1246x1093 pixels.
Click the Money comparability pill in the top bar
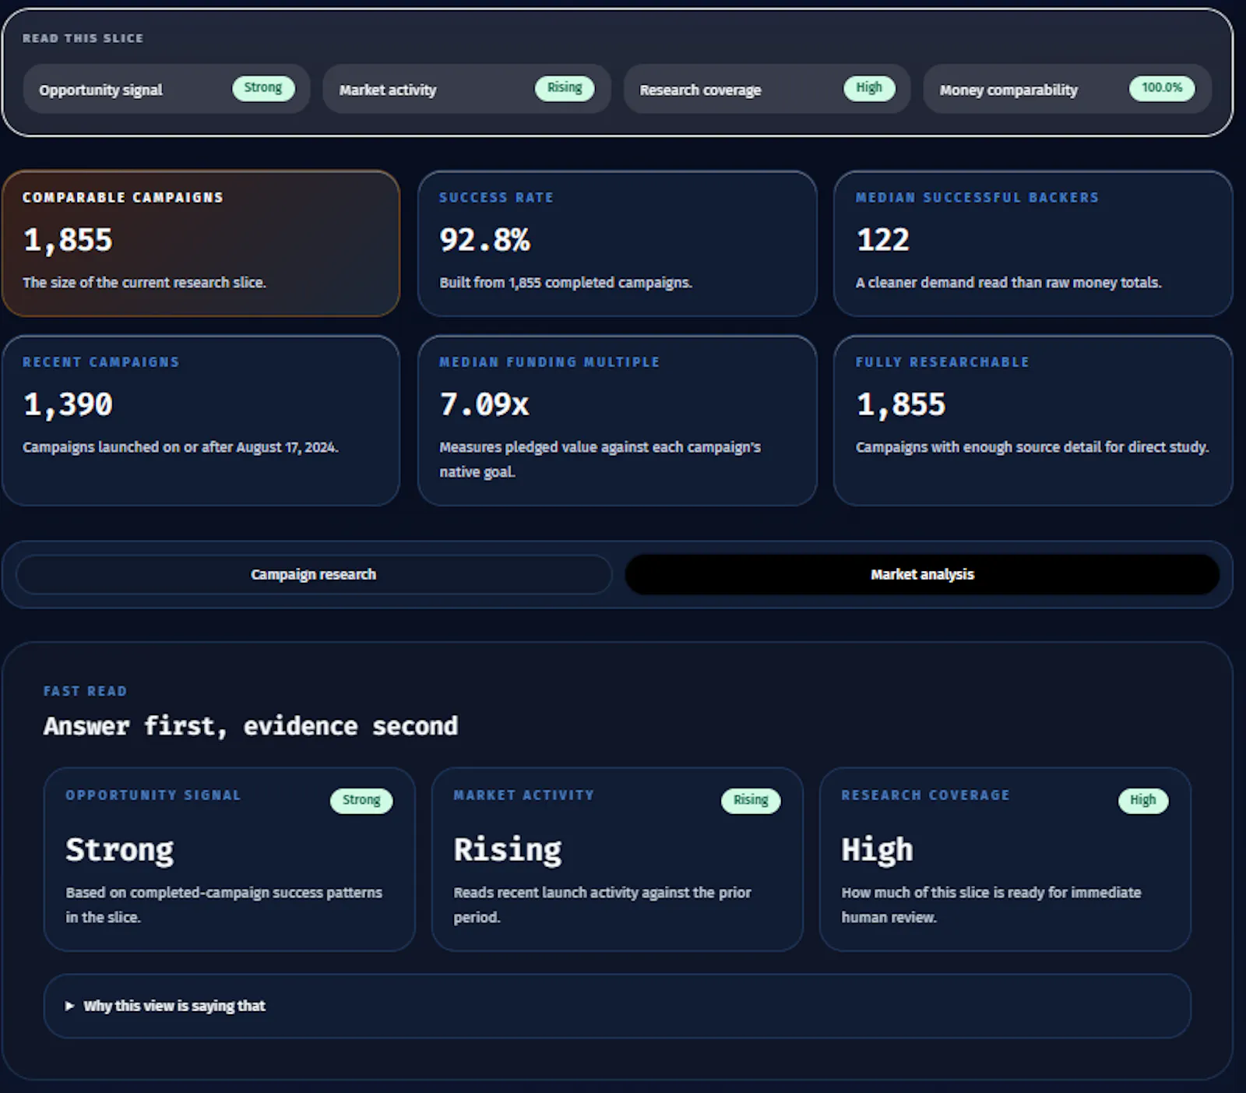(x=1067, y=89)
